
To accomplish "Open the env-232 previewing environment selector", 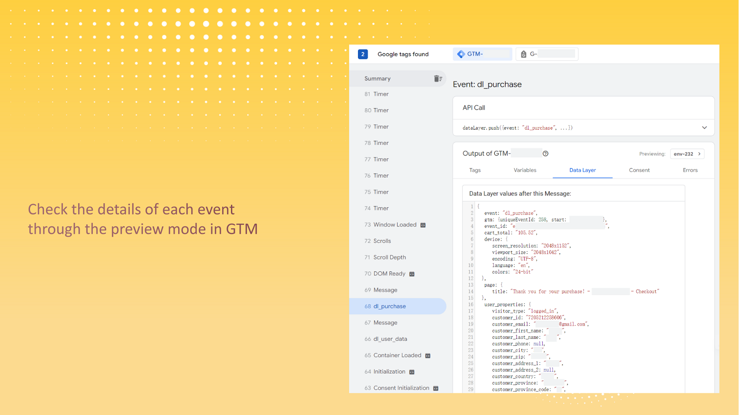I will tap(687, 154).
